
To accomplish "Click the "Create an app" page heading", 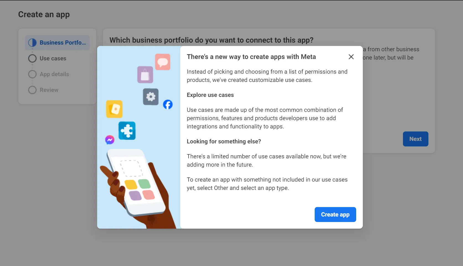I will click(x=44, y=14).
